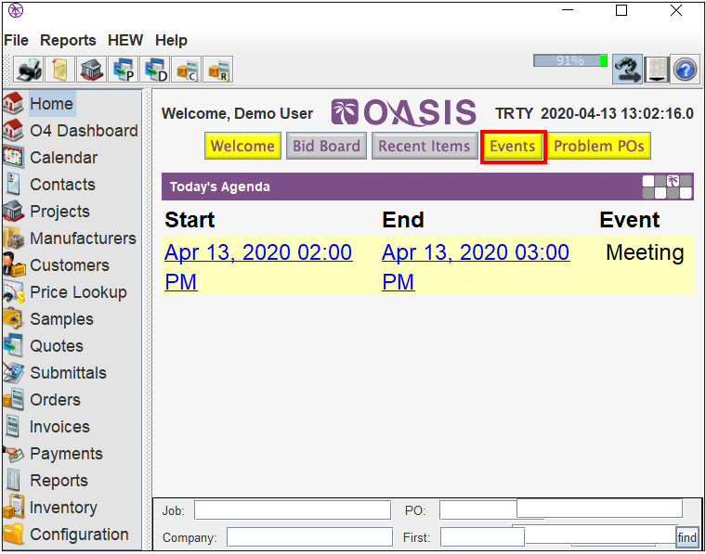Click the Configuration folder icon

pos(13,535)
